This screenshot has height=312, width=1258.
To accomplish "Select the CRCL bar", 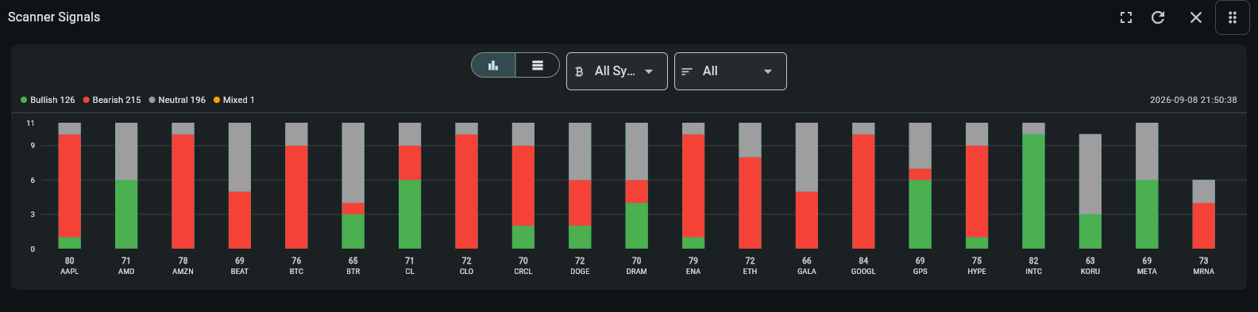I will coord(523,185).
